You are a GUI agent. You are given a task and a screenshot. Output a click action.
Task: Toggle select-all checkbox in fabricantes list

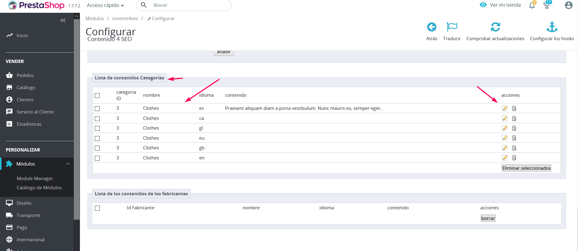[97, 208]
